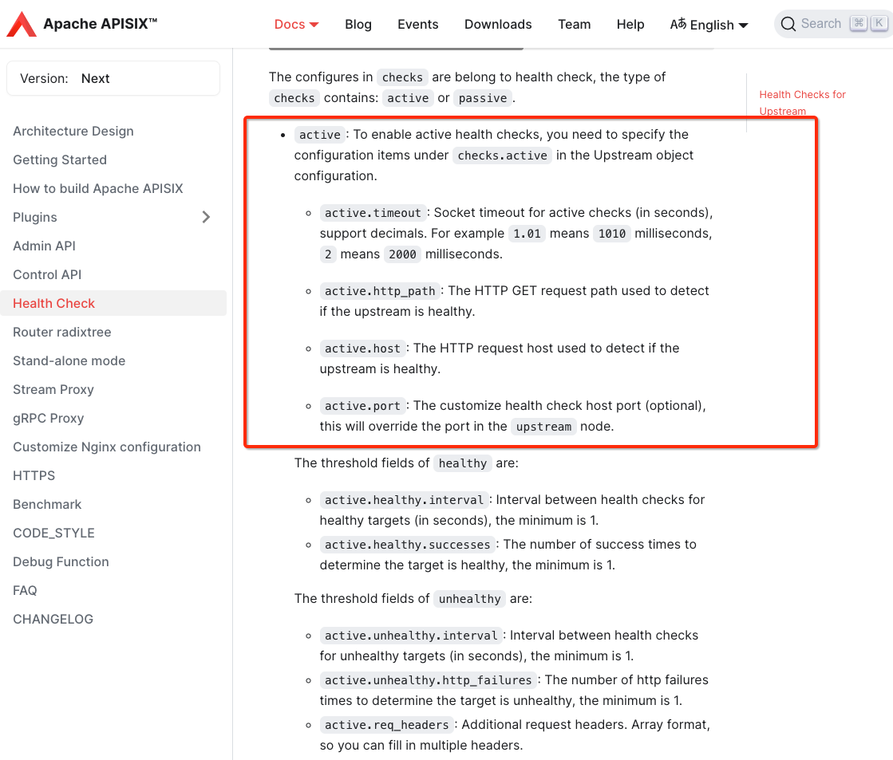Click the active.timeout code text
893x760 pixels.
(x=373, y=213)
